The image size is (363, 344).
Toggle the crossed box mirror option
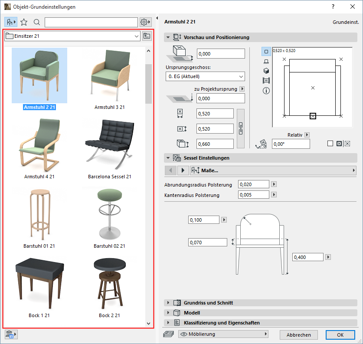tap(339, 144)
